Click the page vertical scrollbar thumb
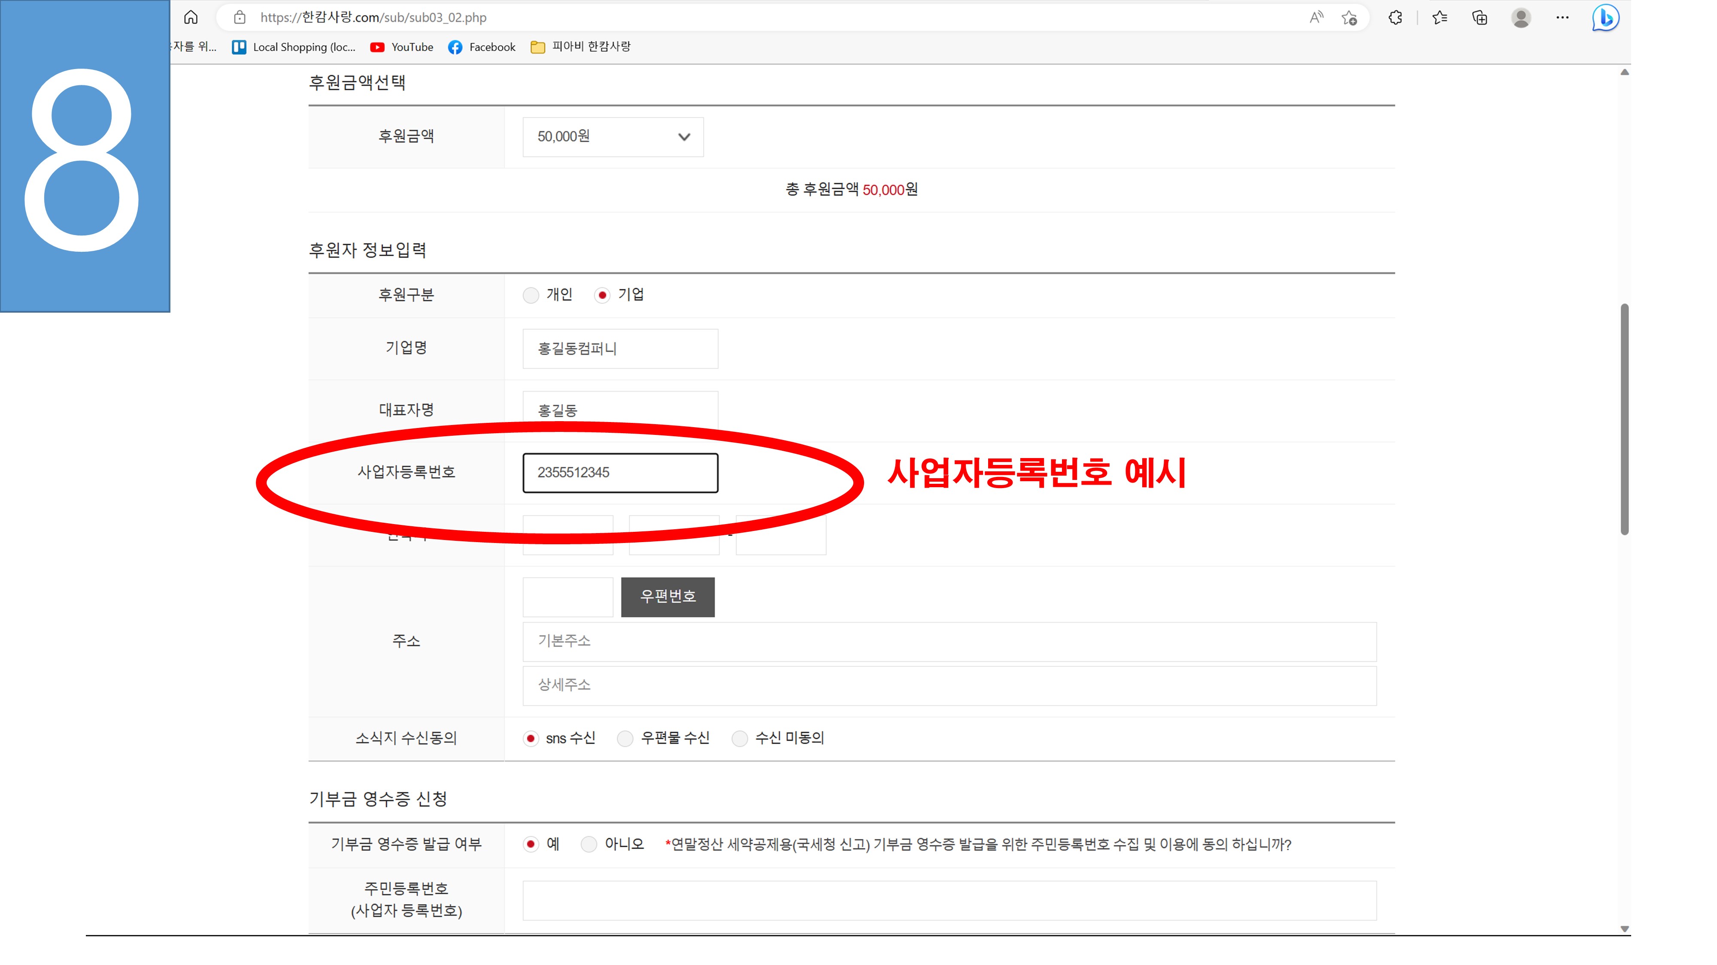The width and height of the screenshot is (1717, 965). [1624, 419]
